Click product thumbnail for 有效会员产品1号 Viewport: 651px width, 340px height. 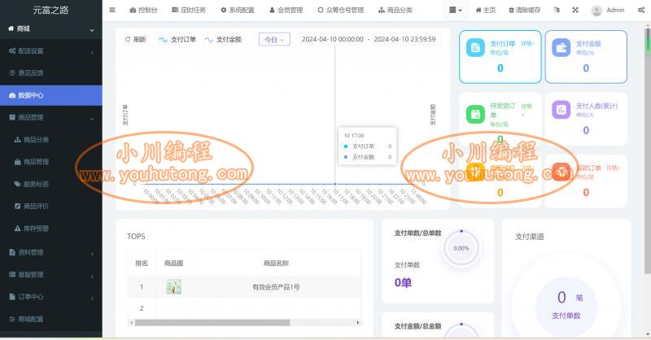click(x=173, y=287)
